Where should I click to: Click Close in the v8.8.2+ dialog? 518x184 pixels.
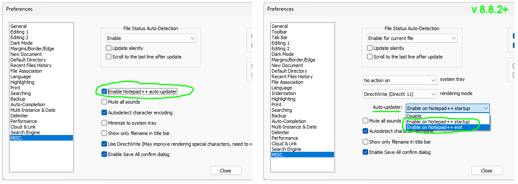point(486,171)
